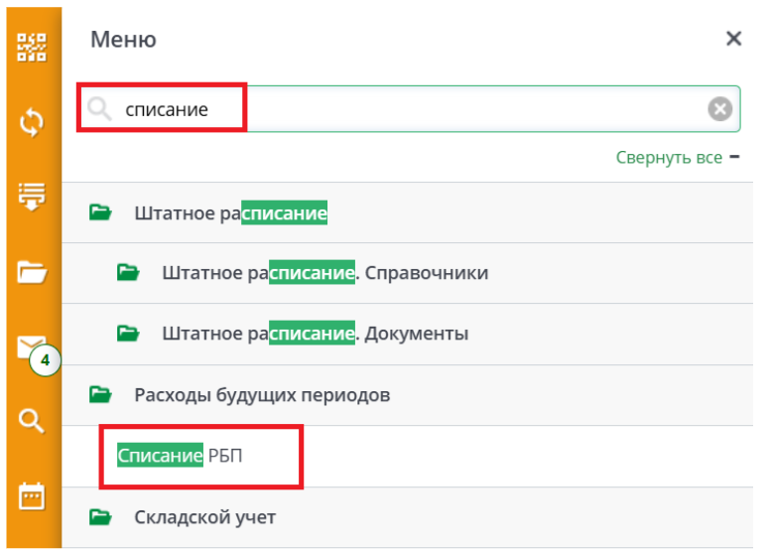Open the calendar icon in sidebar
Image resolution: width=771 pixels, height=554 pixels.
click(32, 494)
